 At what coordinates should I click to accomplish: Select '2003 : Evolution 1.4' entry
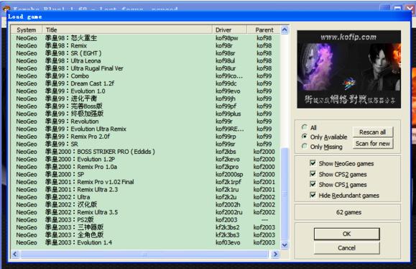click(145, 242)
